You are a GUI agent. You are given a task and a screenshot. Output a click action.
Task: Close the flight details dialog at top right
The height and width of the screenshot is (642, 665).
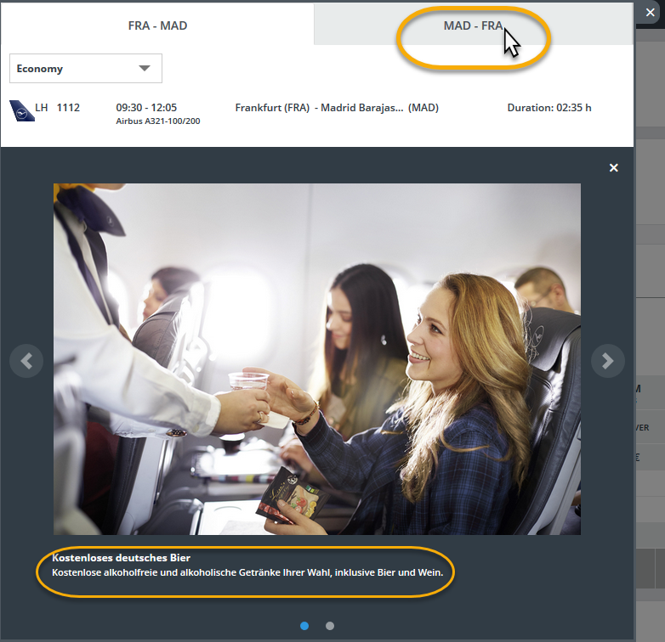click(x=651, y=14)
